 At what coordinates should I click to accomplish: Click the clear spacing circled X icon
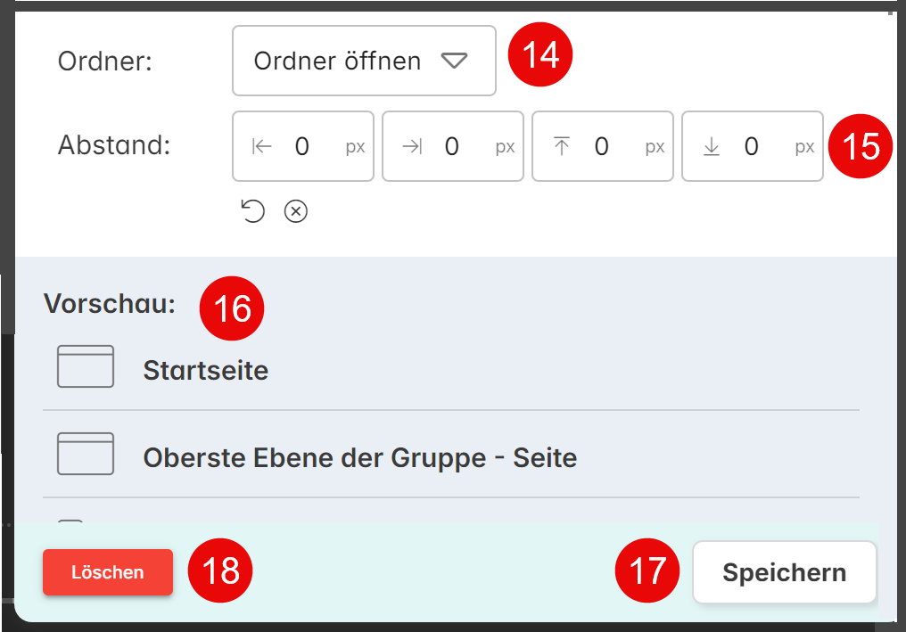[296, 211]
